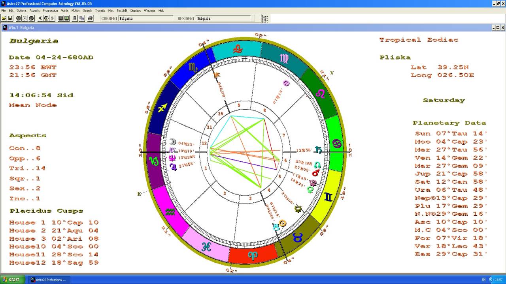Click the copy icon in toolbar

click(82, 18)
